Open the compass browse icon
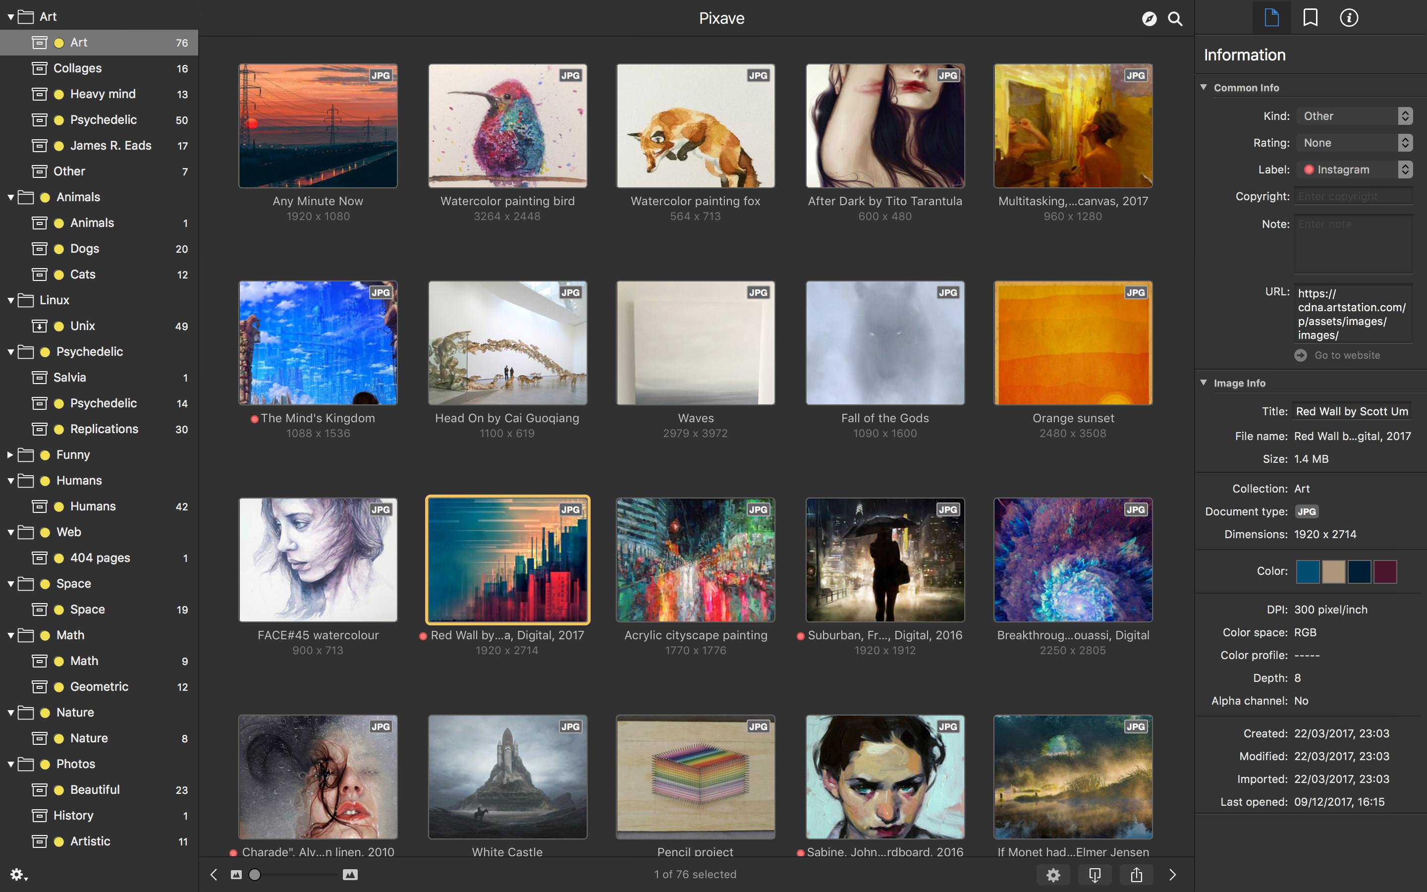 pos(1149,19)
